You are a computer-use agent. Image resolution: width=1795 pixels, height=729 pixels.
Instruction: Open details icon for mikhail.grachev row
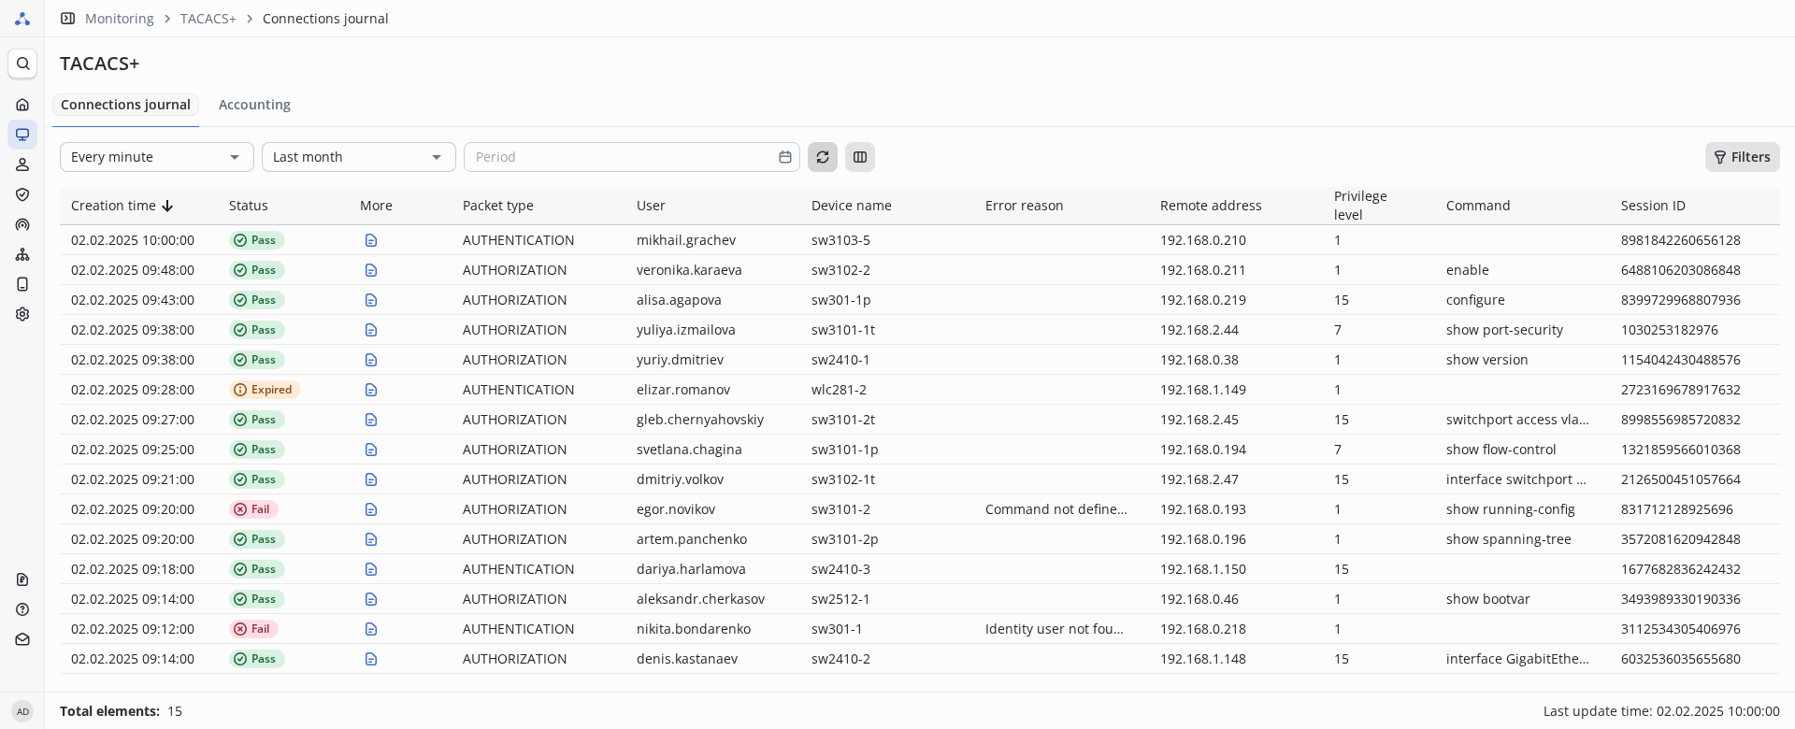(371, 240)
